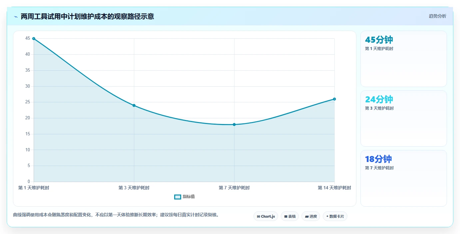
Task: Click the 指标值 legend color box
Action: (x=178, y=197)
